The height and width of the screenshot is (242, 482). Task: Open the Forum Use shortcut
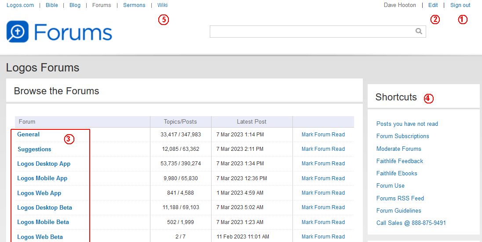click(391, 185)
